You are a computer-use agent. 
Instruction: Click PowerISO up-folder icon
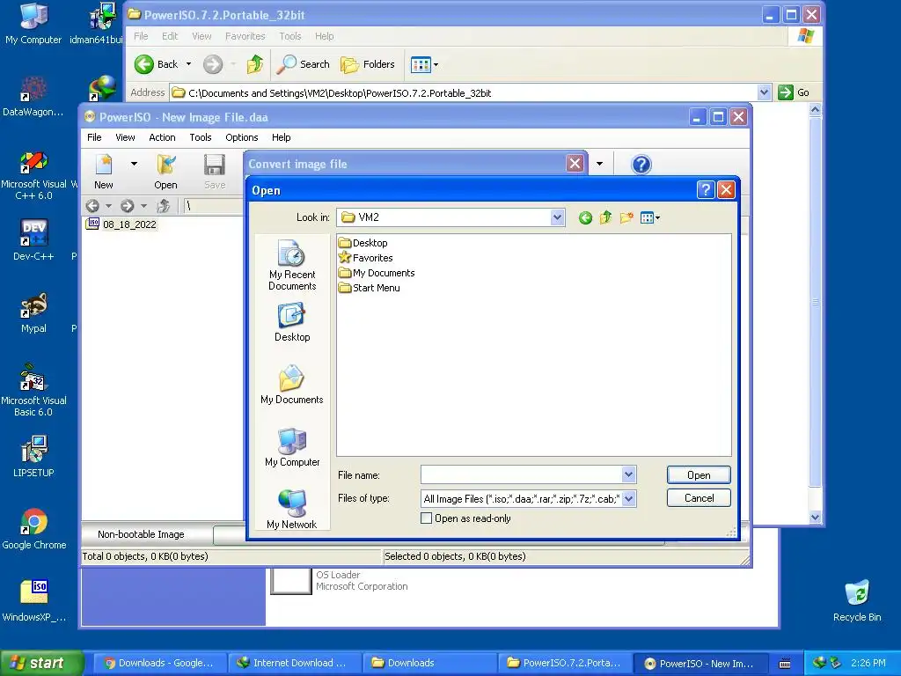click(163, 206)
